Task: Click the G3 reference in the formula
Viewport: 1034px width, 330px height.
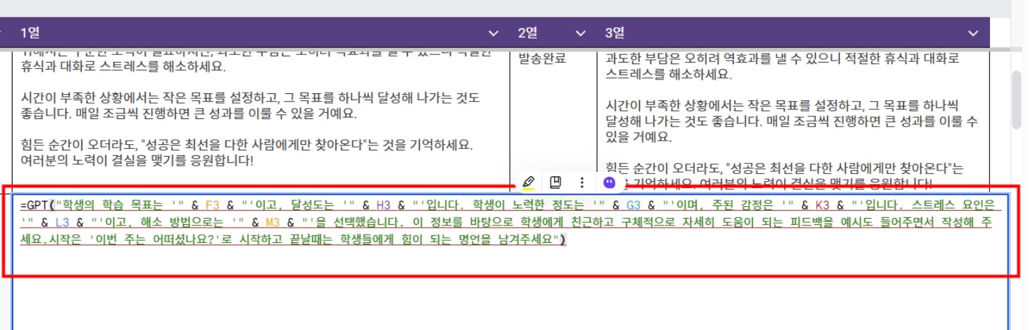Action: (633, 206)
